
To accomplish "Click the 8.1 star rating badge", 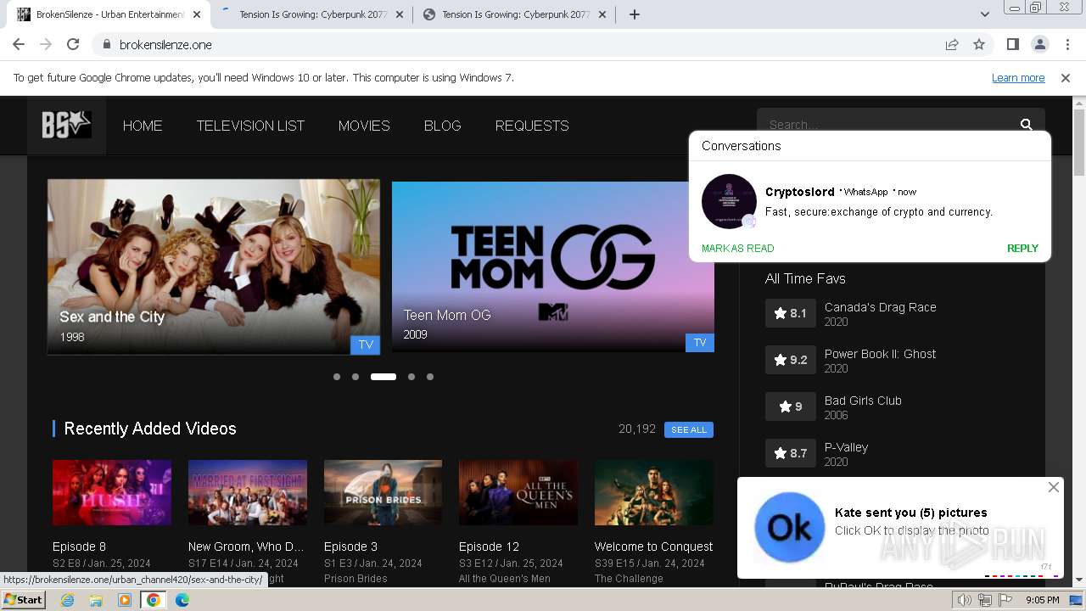I will click(791, 313).
